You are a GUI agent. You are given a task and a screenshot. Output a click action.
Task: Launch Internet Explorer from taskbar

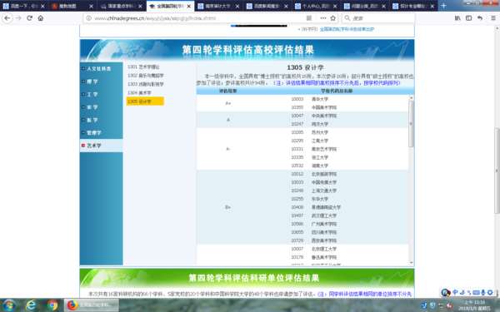[31, 305]
